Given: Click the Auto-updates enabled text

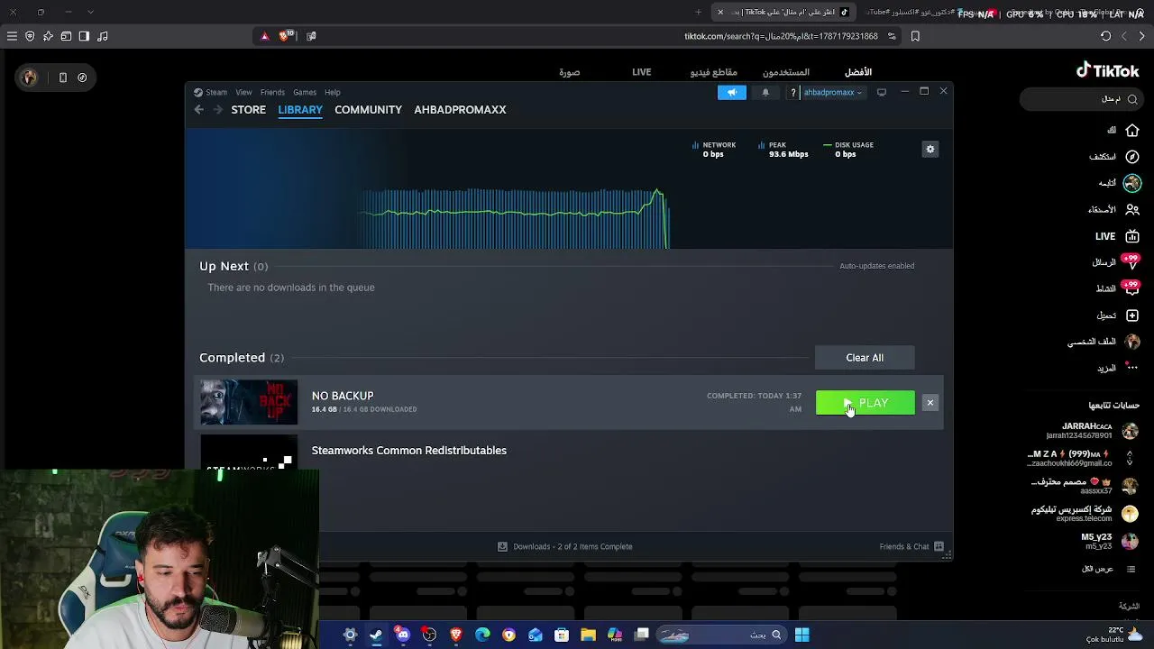Looking at the screenshot, I should [877, 266].
